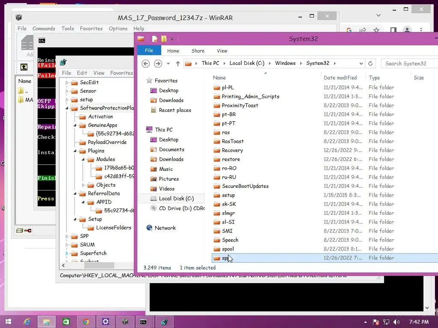Click in the Search System32 field
This screenshot has width=438, height=328.
click(x=409, y=64)
